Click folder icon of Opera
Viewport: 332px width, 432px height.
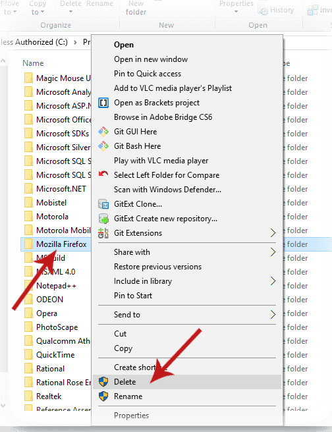pyautogui.click(x=28, y=313)
